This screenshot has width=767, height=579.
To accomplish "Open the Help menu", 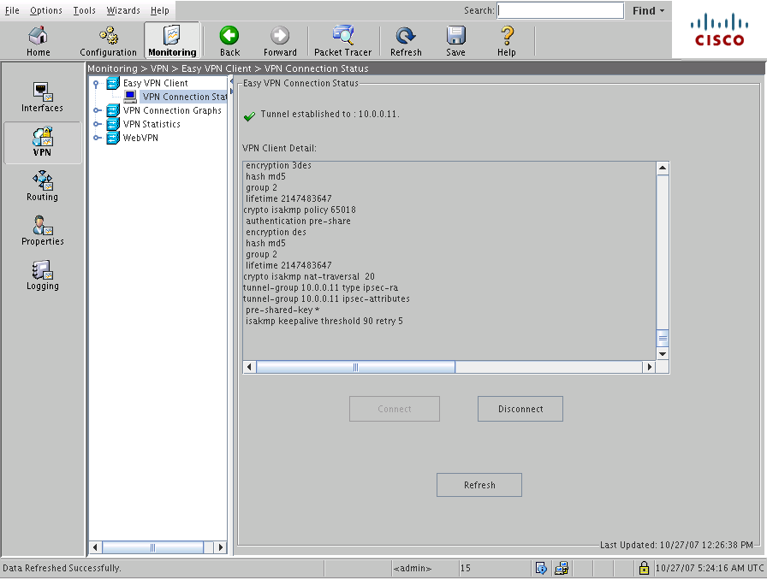I will [159, 10].
